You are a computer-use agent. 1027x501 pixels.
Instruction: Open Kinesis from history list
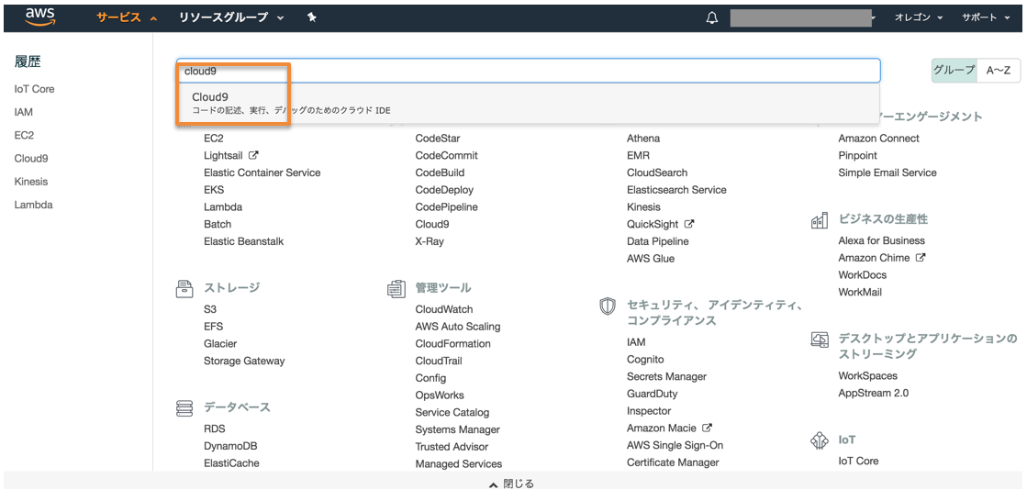click(x=31, y=182)
